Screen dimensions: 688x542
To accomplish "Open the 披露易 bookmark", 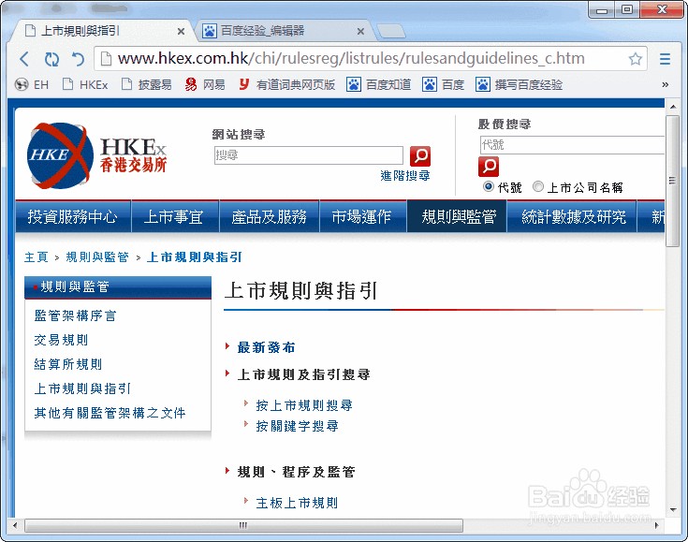I will pyautogui.click(x=146, y=84).
